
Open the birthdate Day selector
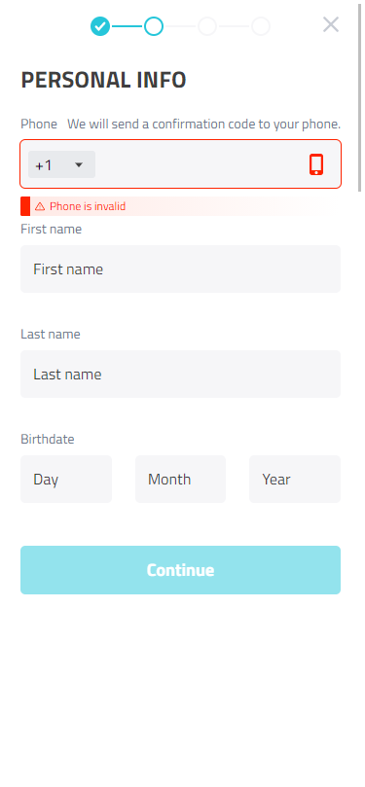pyautogui.click(x=66, y=479)
